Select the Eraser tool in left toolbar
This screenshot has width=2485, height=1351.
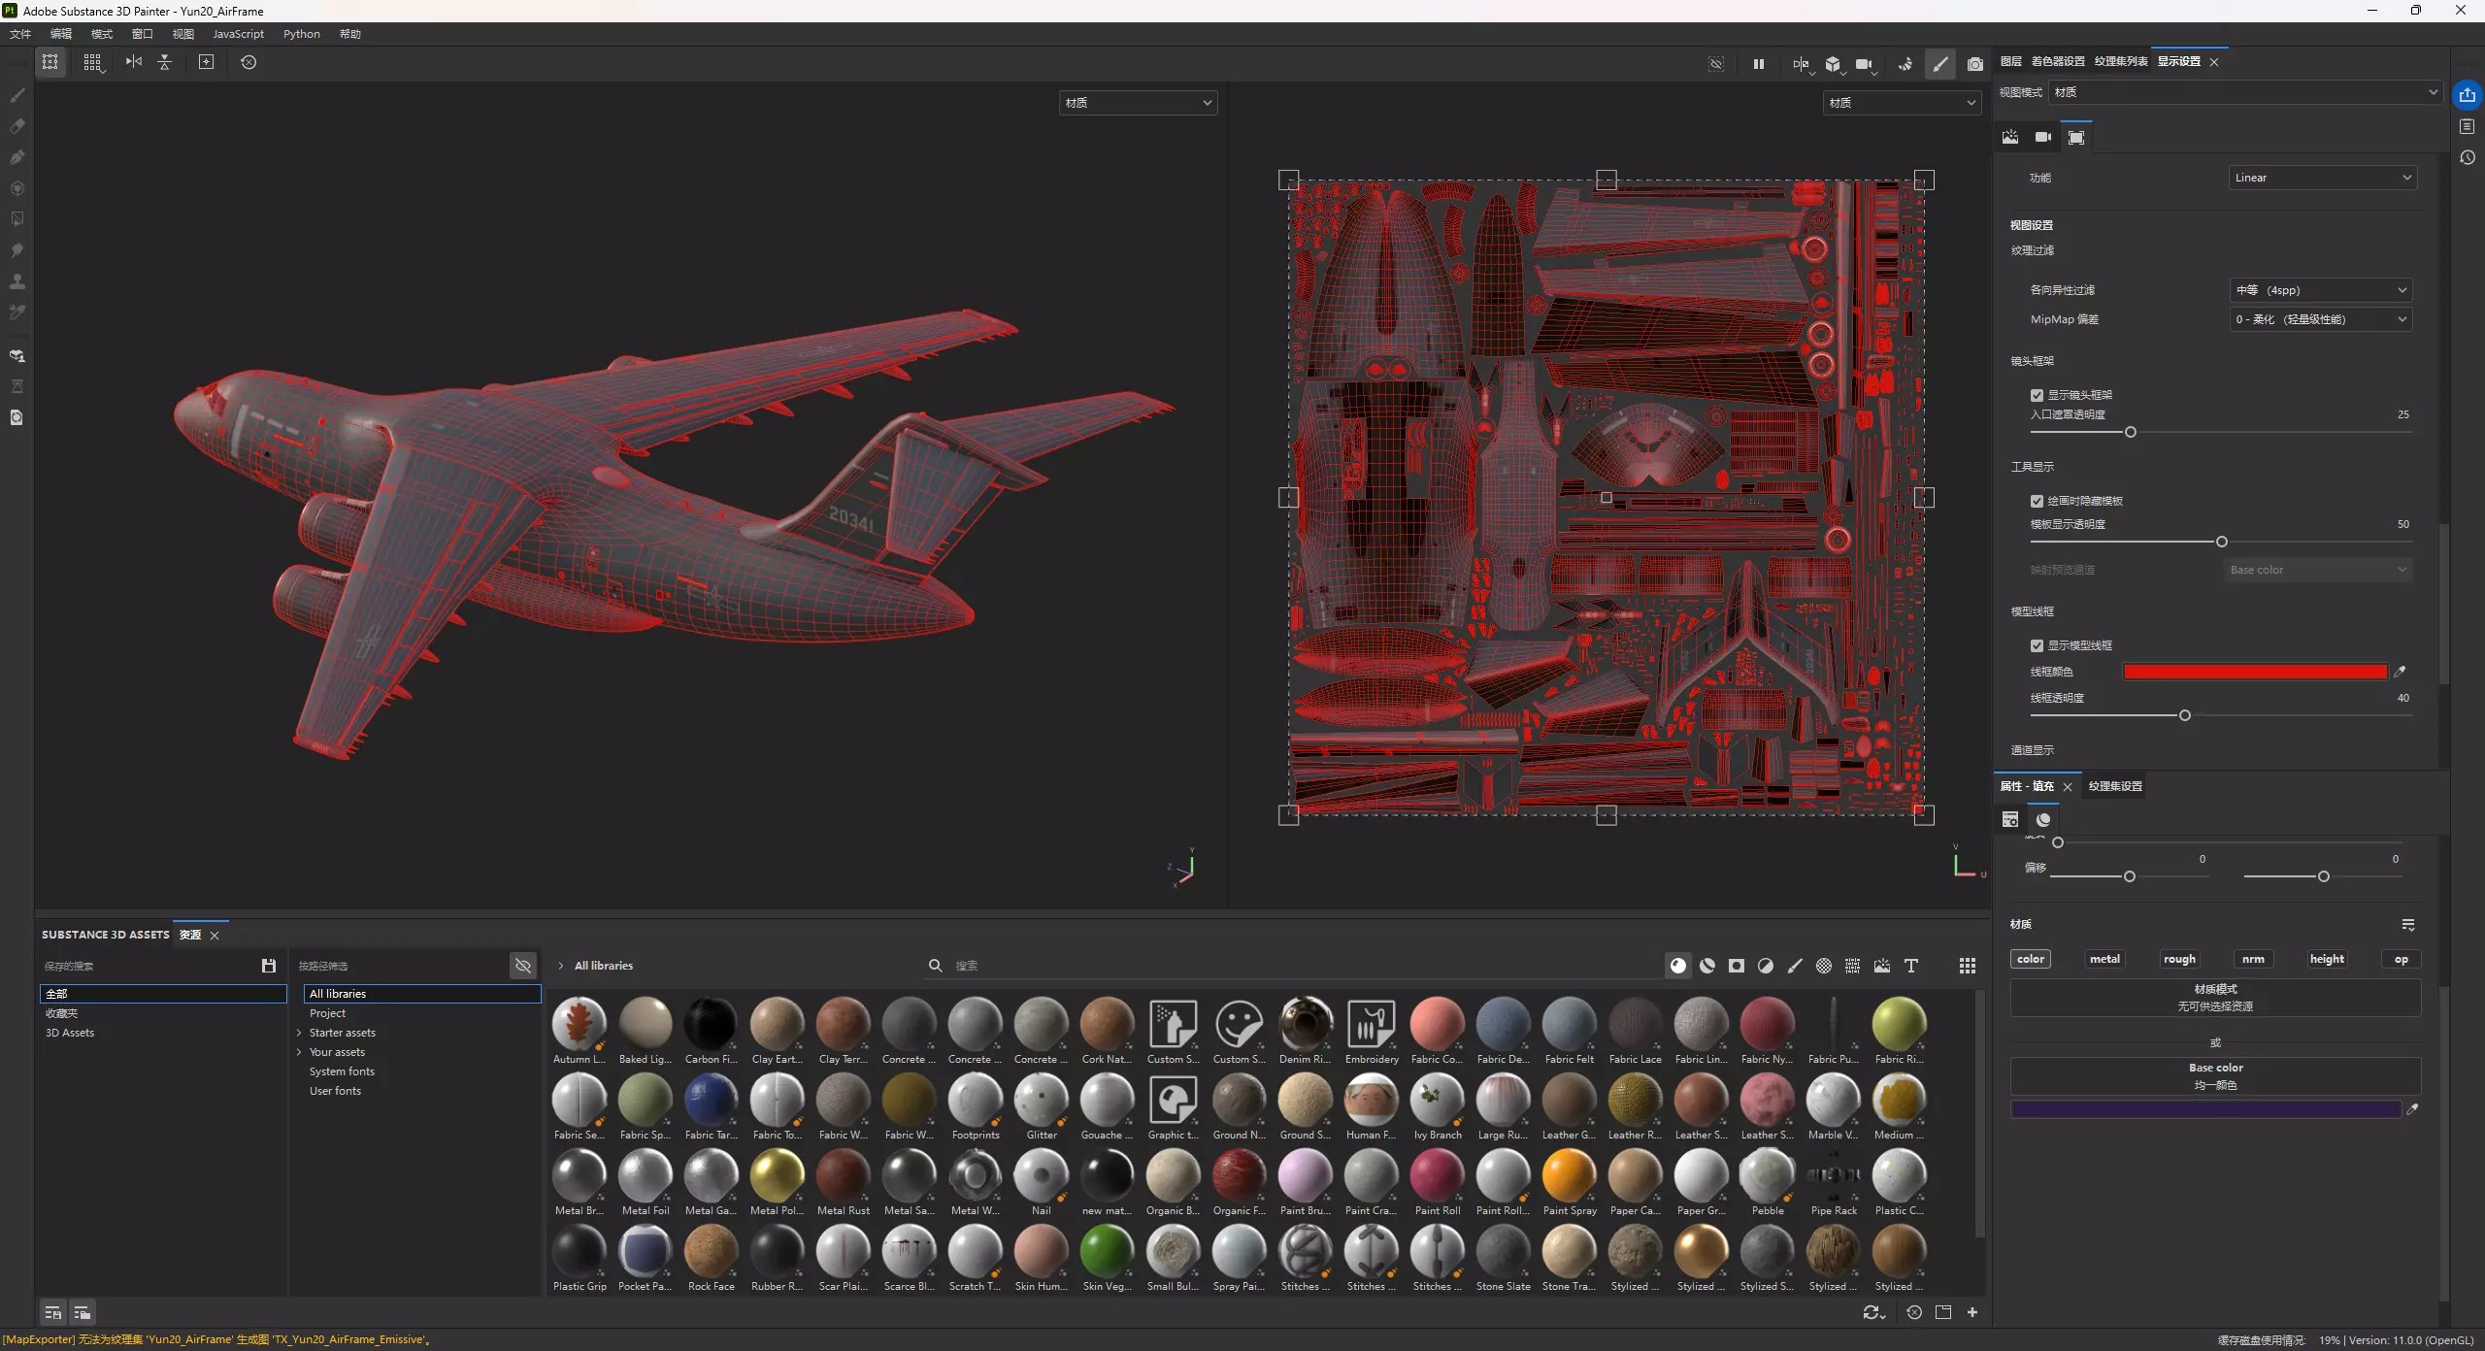[17, 126]
